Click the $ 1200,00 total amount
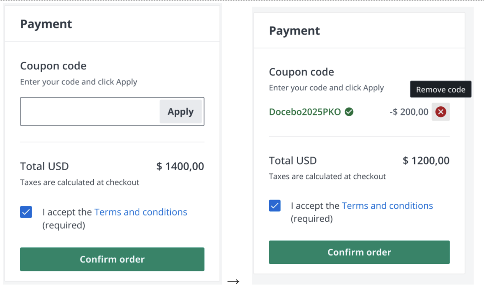 pos(426,161)
